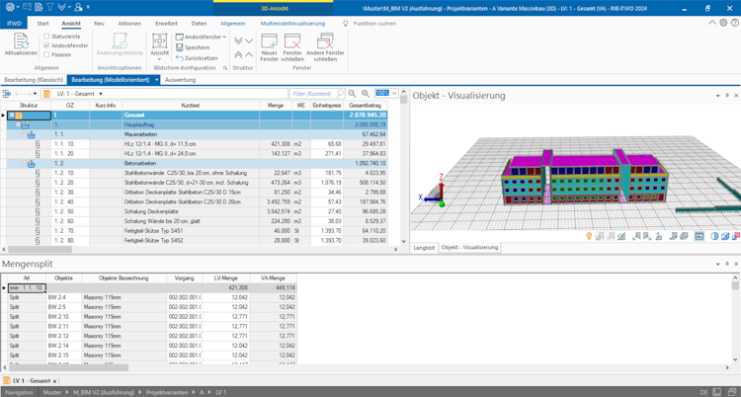
Task: Click the Funktion suchen search field
Action: click(373, 23)
